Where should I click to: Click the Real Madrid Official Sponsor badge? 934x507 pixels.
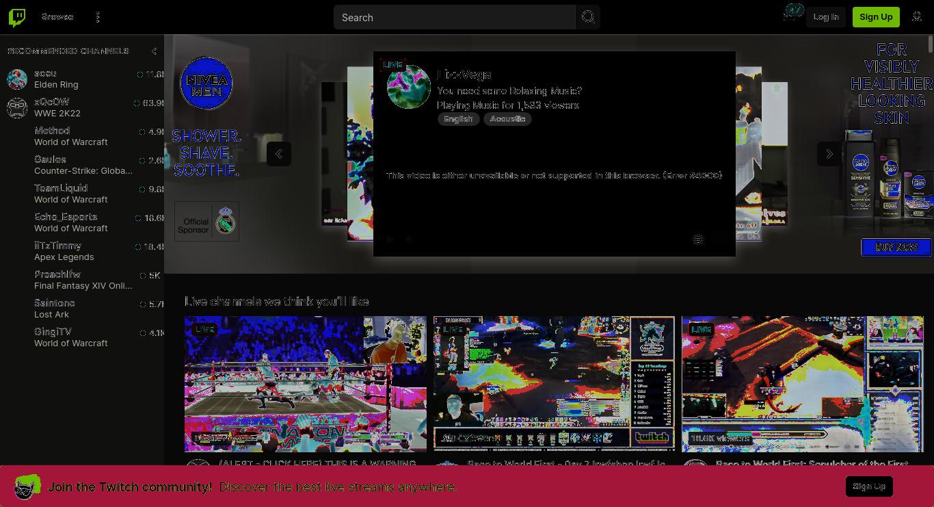(x=206, y=221)
